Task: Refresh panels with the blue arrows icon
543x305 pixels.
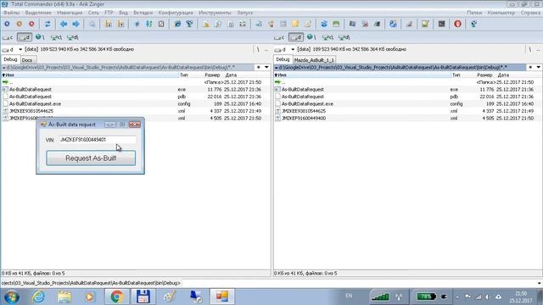Action: point(48,24)
